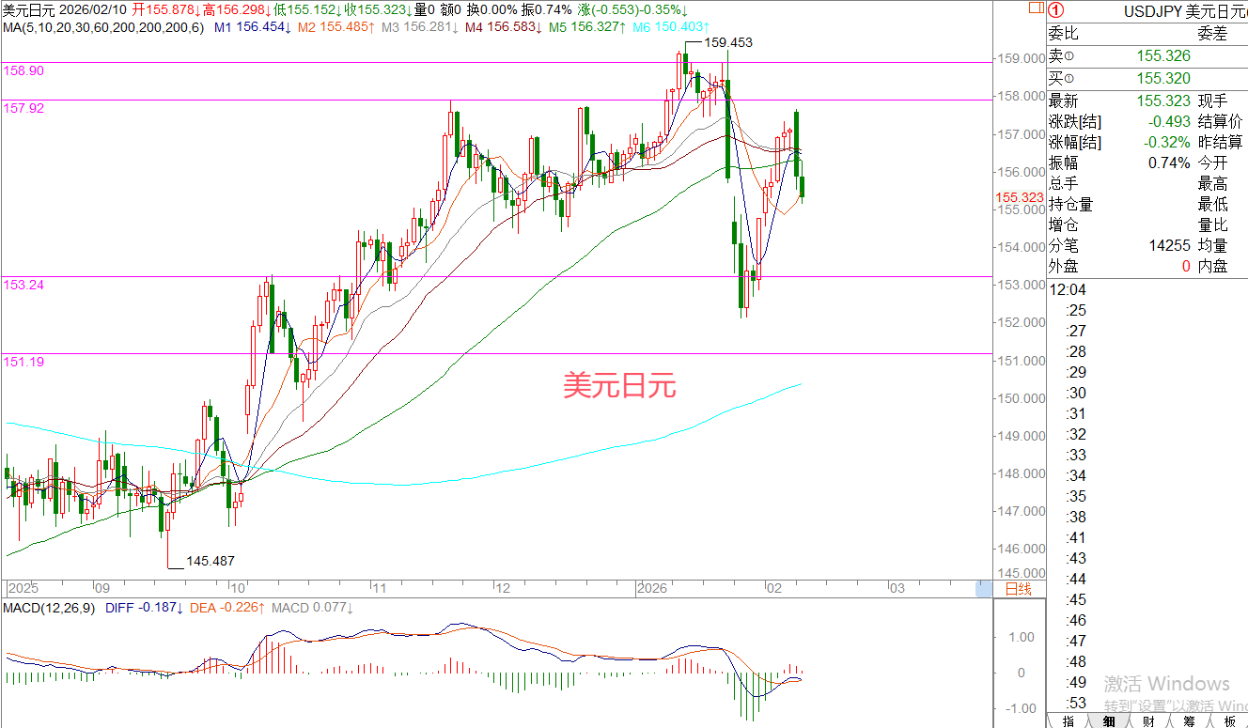Open the 财 tab
1248x728 pixels.
pos(1148,720)
